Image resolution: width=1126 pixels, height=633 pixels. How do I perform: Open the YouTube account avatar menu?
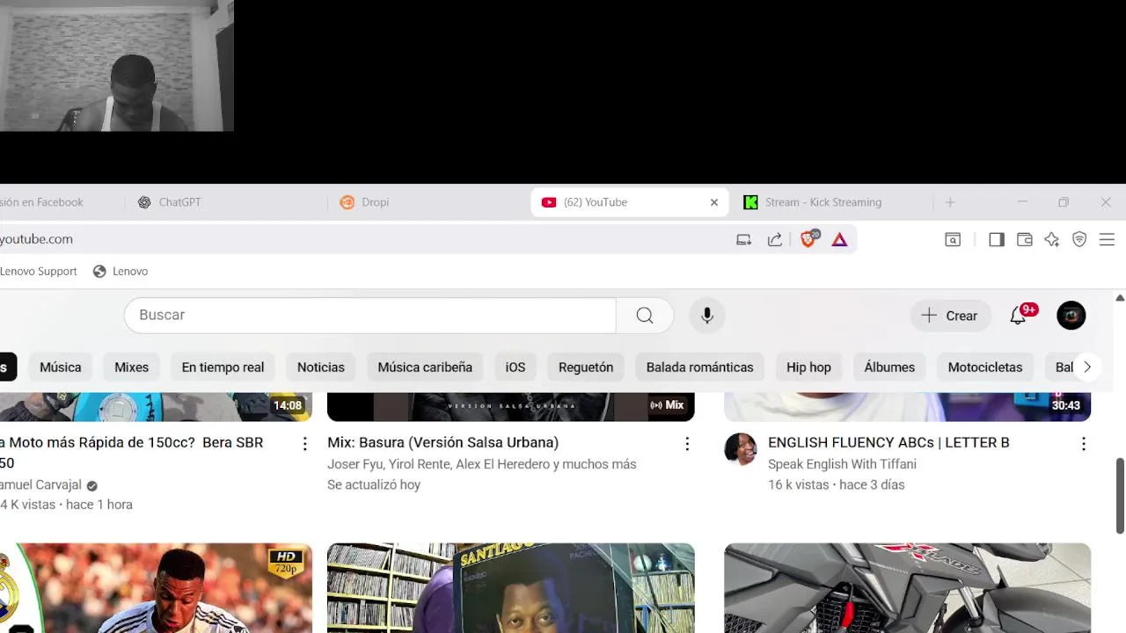[1071, 315]
